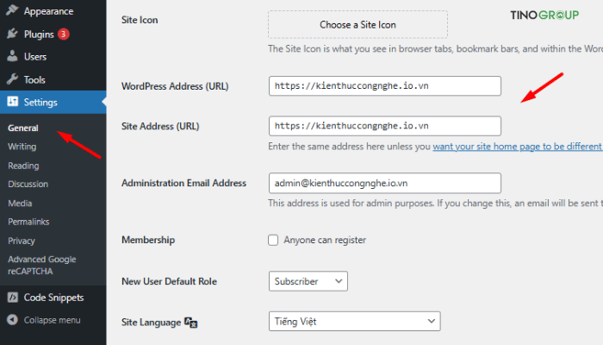Click the Administration Email Address label
Screen dimensions: 603x345
[183, 183]
